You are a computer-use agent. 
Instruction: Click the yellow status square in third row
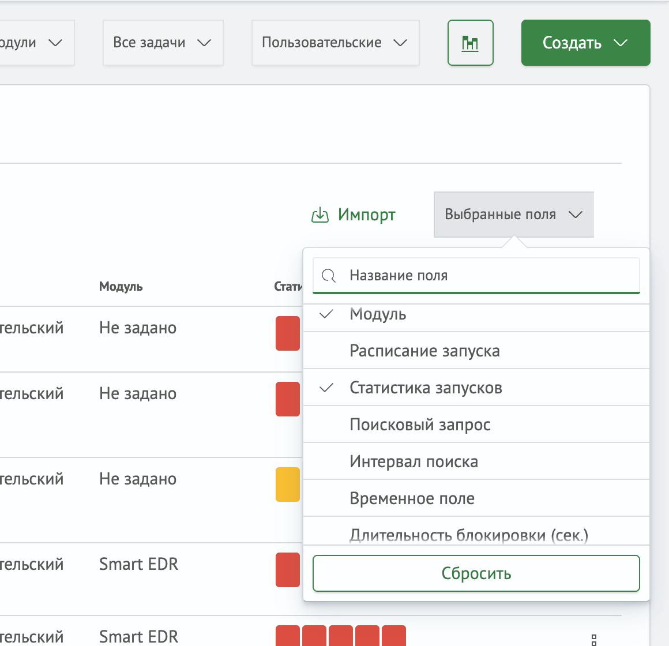288,484
